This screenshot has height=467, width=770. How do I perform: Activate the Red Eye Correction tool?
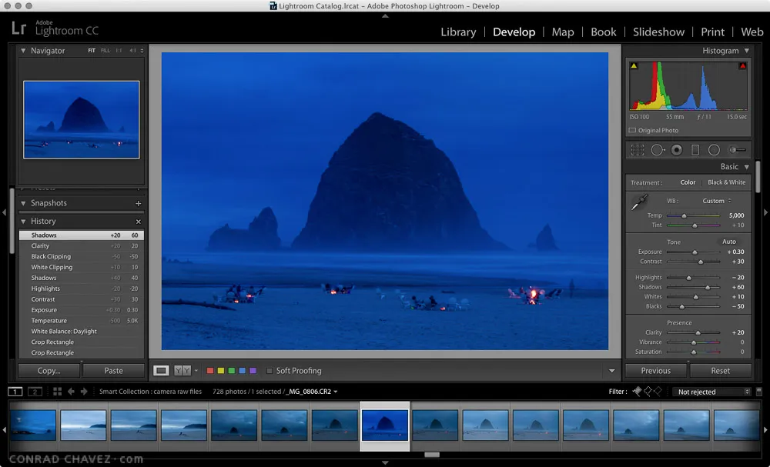point(677,150)
